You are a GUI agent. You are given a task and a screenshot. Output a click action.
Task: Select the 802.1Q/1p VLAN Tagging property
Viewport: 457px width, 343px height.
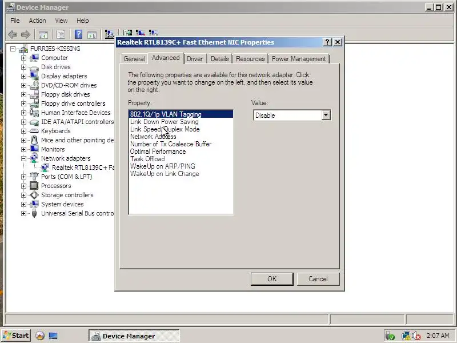(181, 114)
